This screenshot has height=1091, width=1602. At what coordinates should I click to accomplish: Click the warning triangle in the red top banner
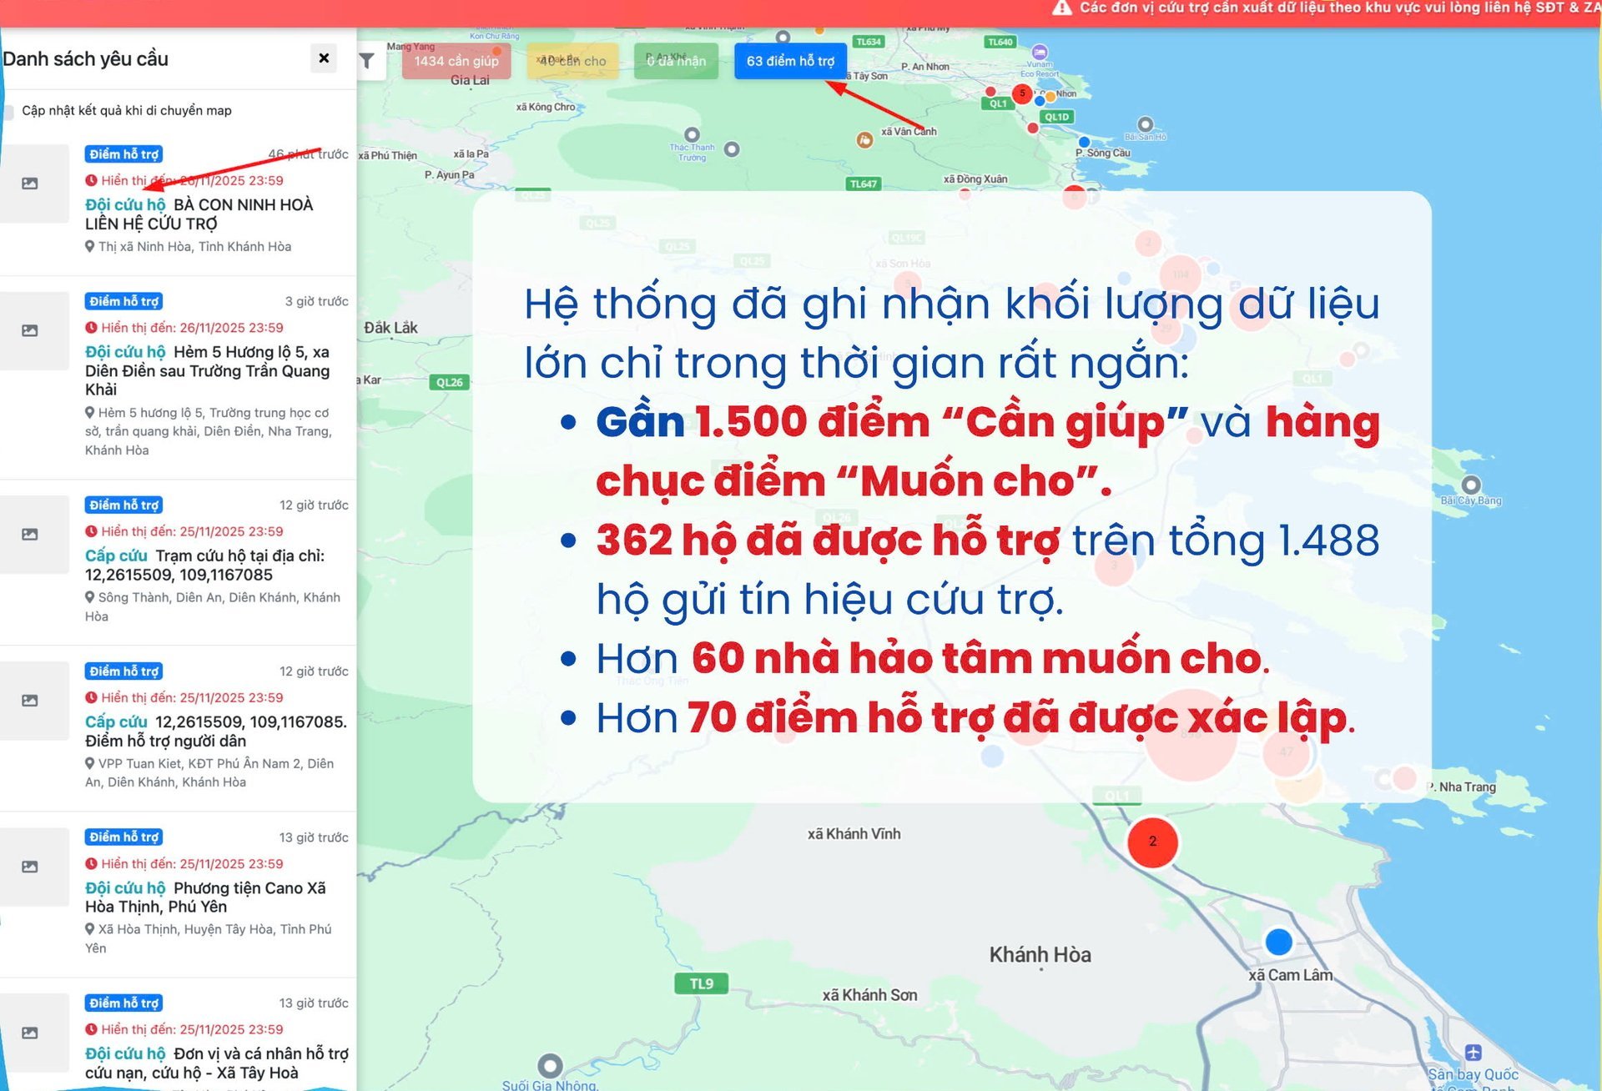(1061, 8)
